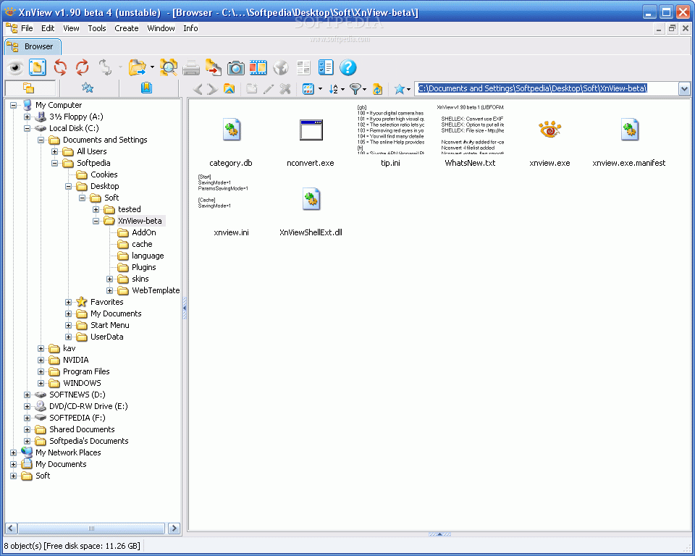This screenshot has height=556, width=695.
Task: Click the rotate counter-clockwise icon
Action: pyautogui.click(x=60, y=68)
